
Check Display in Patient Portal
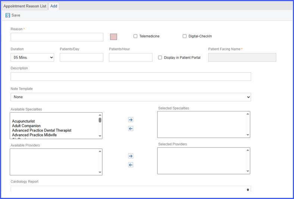(x=160, y=58)
